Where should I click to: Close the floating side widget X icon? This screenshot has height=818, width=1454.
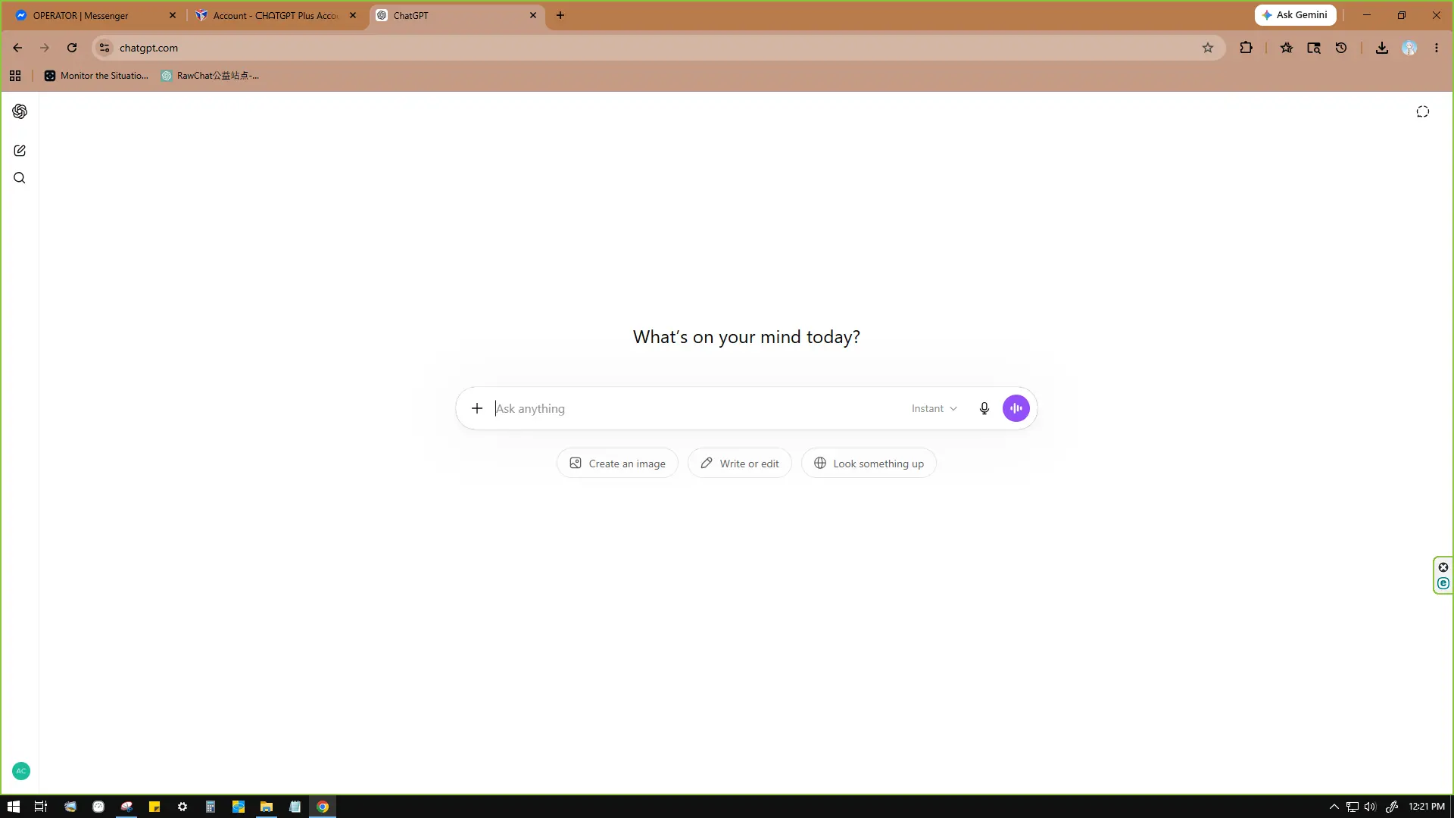click(1443, 567)
